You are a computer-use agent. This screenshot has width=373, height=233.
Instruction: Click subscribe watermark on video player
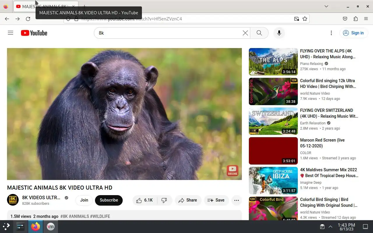click(233, 171)
